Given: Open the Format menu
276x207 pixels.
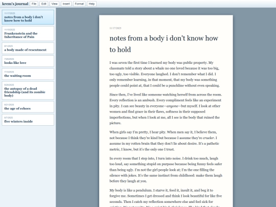Looking at the screenshot, I should tap(79, 4).
